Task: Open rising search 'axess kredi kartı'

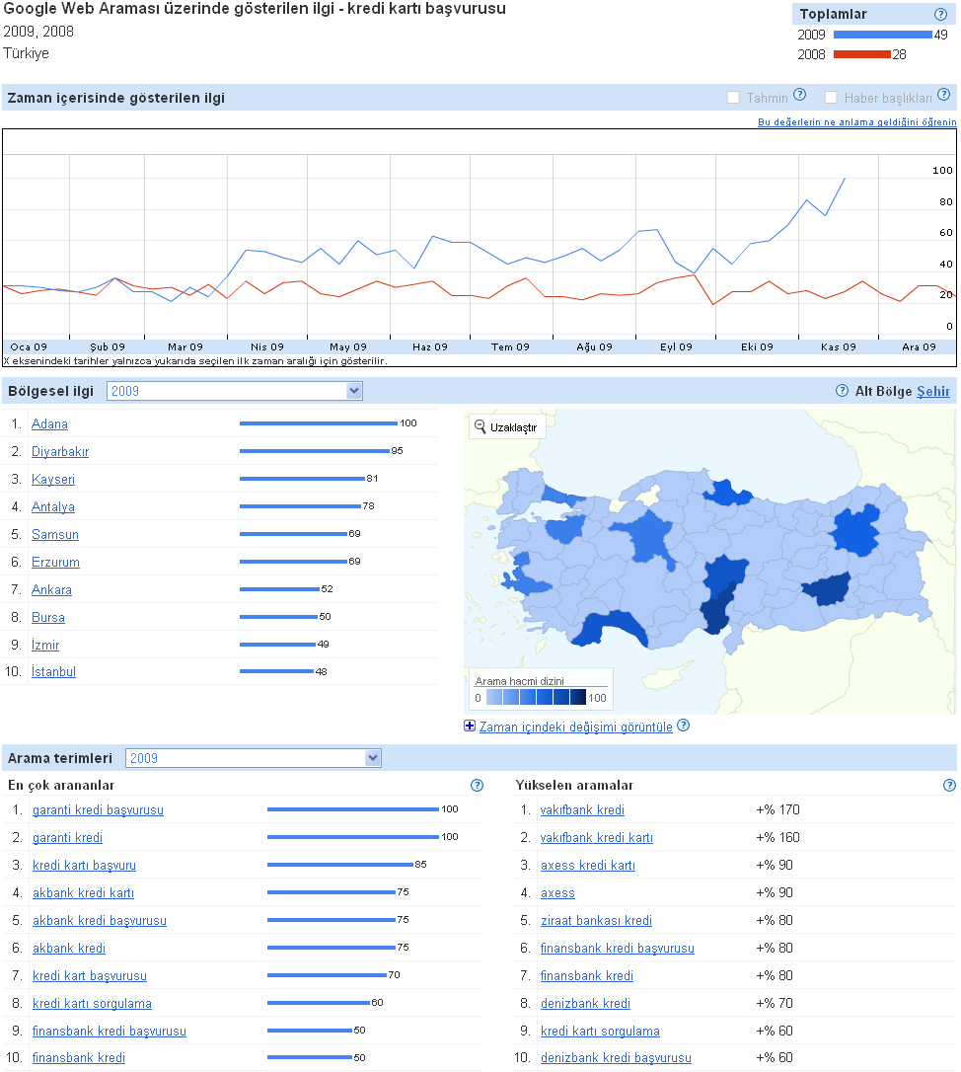Action: coord(588,866)
